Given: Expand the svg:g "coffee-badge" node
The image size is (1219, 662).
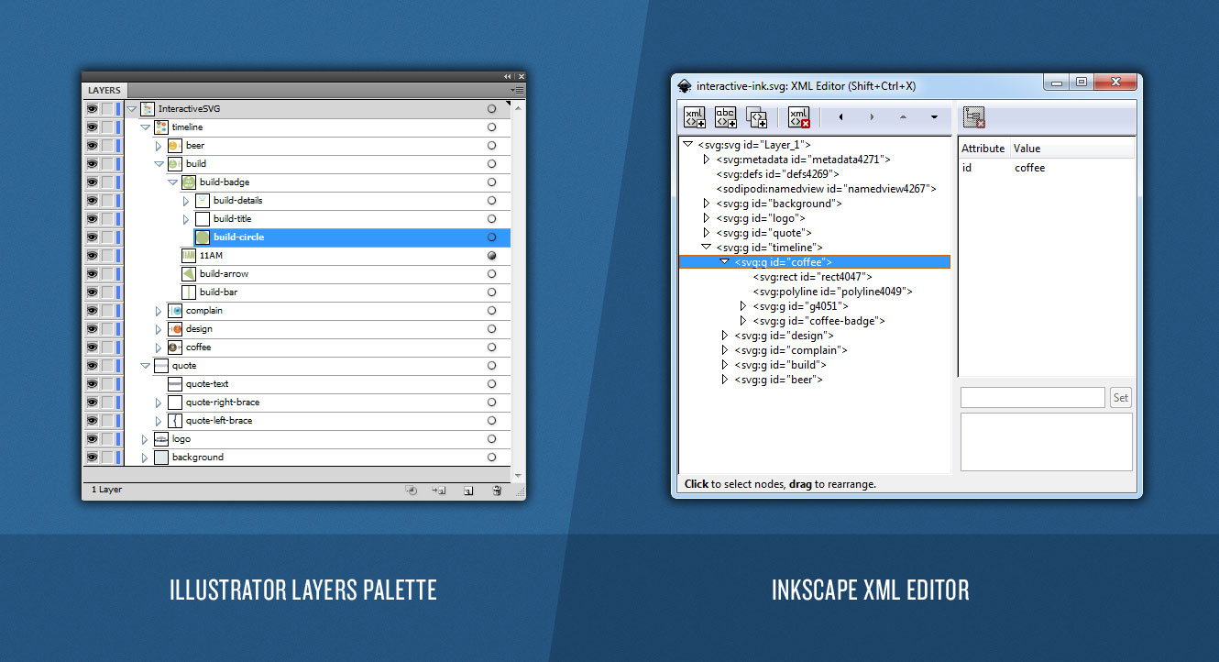Looking at the screenshot, I should tap(743, 321).
